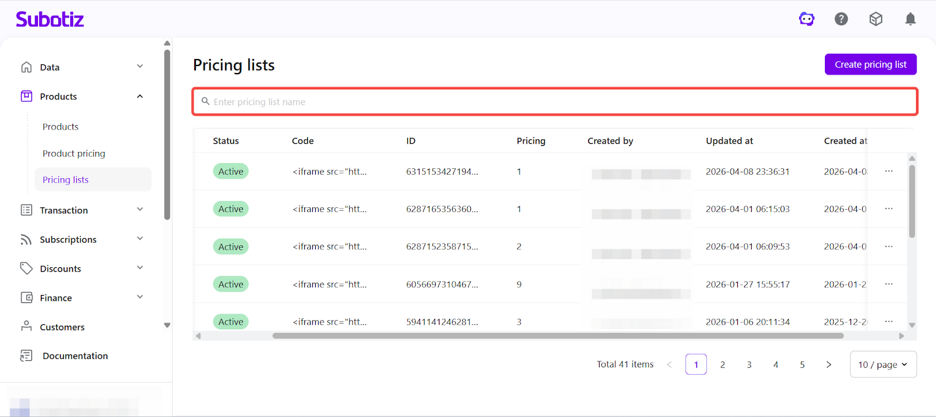Expand the Subscriptions section chevron
The height and width of the screenshot is (417, 936).
pyautogui.click(x=140, y=239)
